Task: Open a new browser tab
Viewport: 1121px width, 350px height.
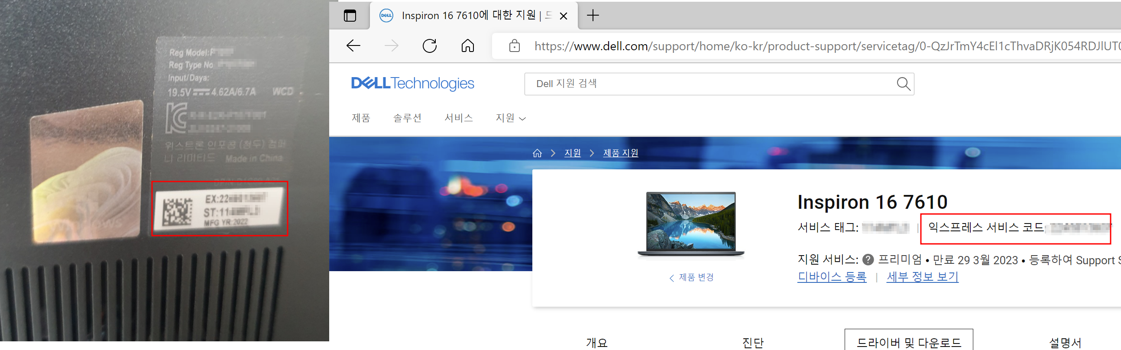Action: tap(593, 16)
